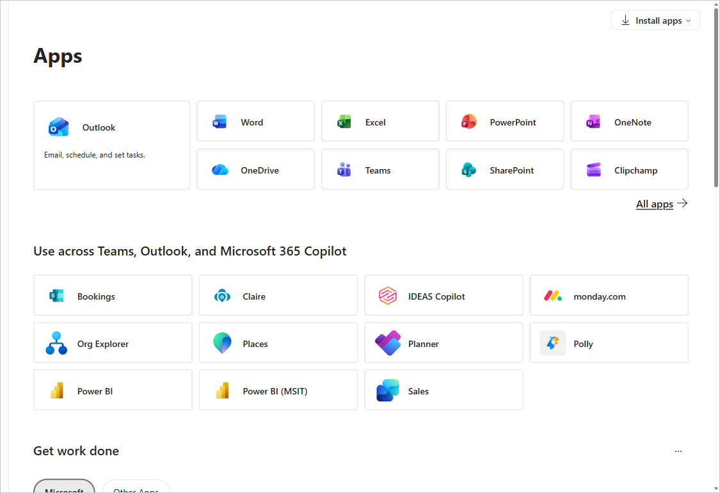Screen dimensions: 720x493
Task: Click the OneDrive cloud icon
Action: pos(220,170)
